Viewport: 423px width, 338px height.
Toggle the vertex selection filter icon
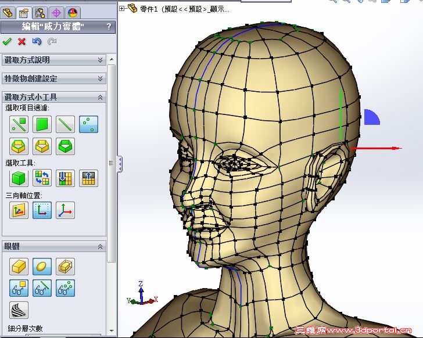pos(88,124)
